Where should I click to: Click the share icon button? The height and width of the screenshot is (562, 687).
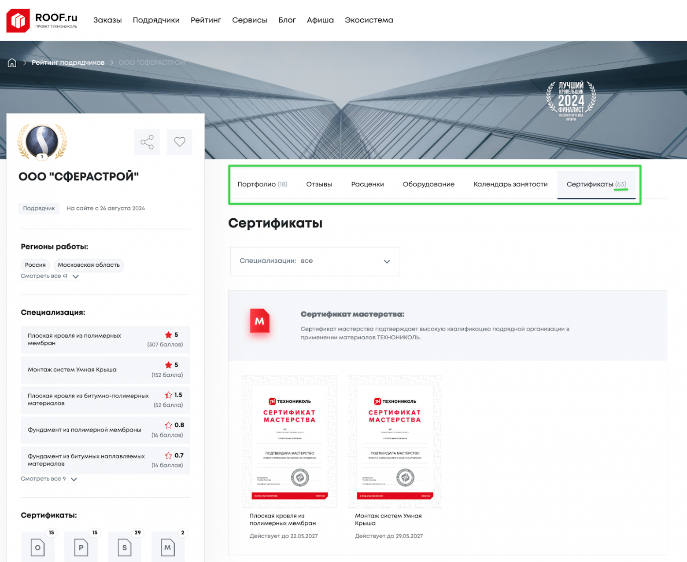(147, 142)
